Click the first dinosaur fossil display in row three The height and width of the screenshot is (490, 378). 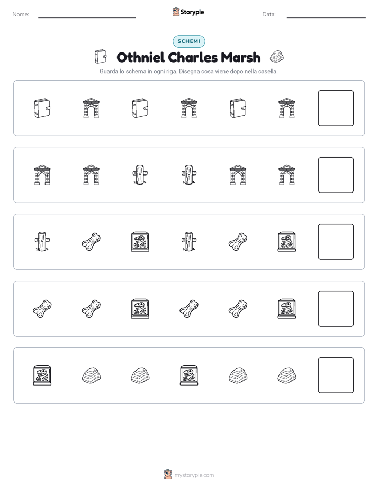pyautogui.click(x=140, y=242)
